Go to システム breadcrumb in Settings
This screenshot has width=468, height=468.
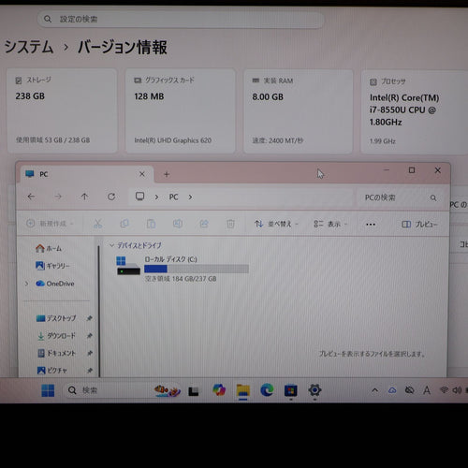[29, 47]
